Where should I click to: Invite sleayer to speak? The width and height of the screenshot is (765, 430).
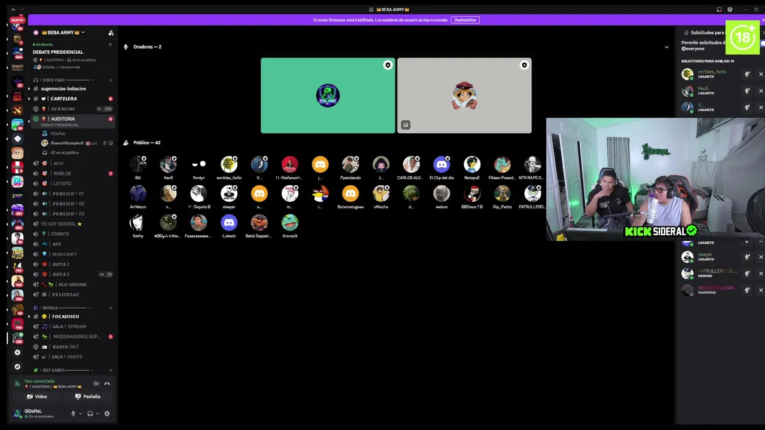point(747,257)
